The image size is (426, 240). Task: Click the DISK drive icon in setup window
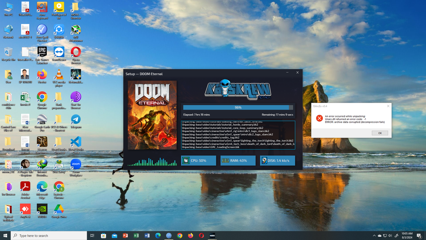(x=264, y=160)
